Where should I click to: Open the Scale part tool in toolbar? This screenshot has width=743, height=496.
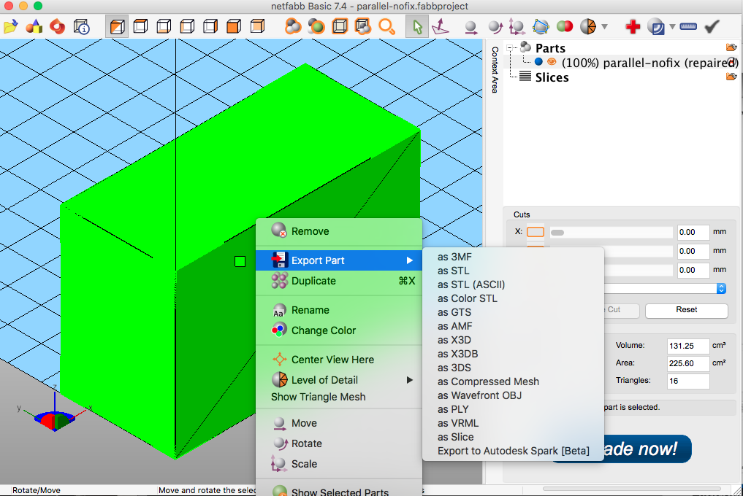(x=517, y=26)
